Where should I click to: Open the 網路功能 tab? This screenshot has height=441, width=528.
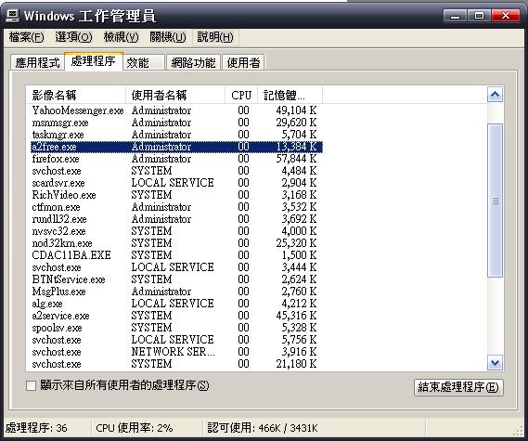193,62
